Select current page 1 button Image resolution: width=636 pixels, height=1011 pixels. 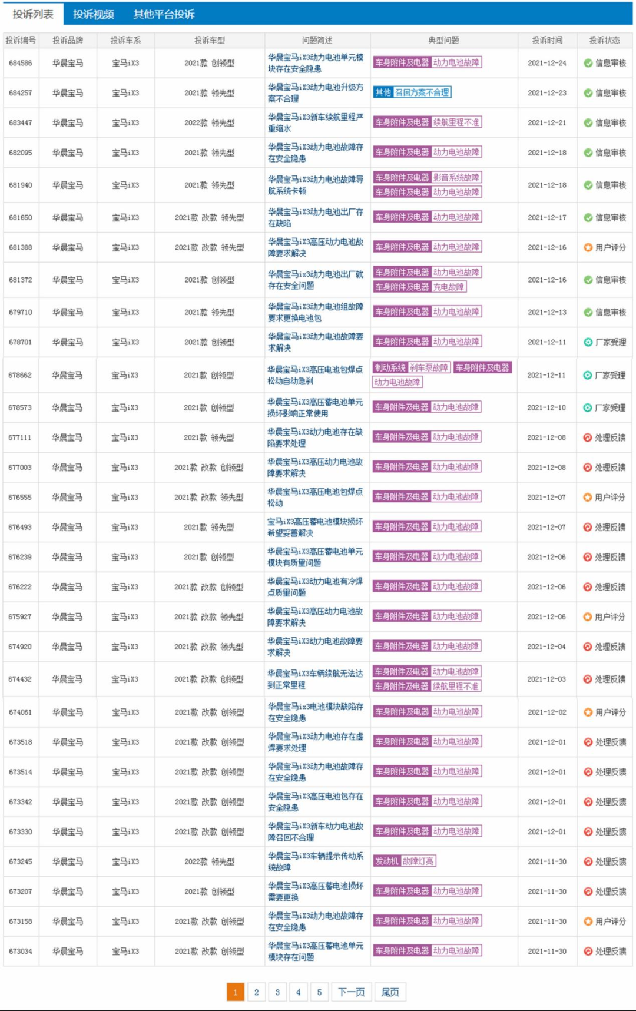click(236, 992)
